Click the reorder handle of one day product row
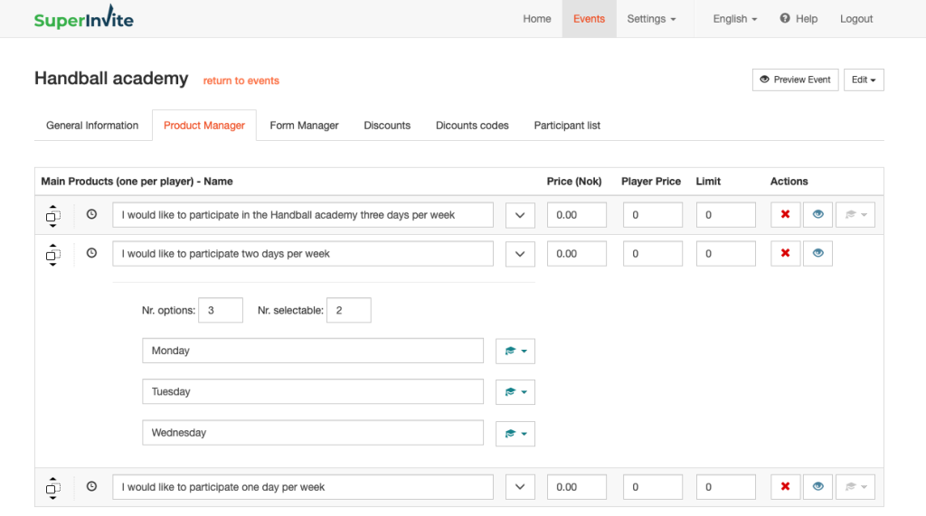Image resolution: width=926 pixels, height=516 pixels. [52, 488]
